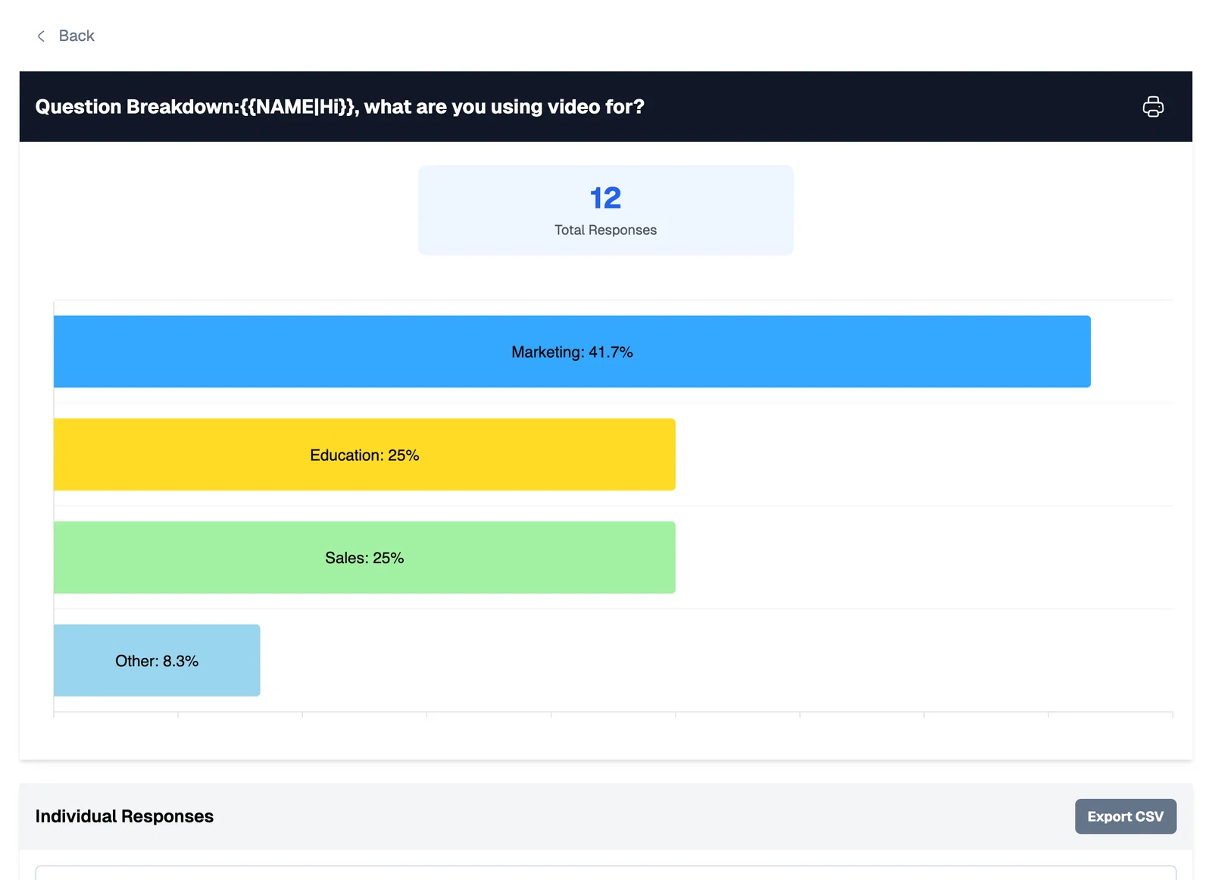Image resolution: width=1212 pixels, height=880 pixels.
Task: Select the Other 8.3% bar
Action: (x=157, y=660)
